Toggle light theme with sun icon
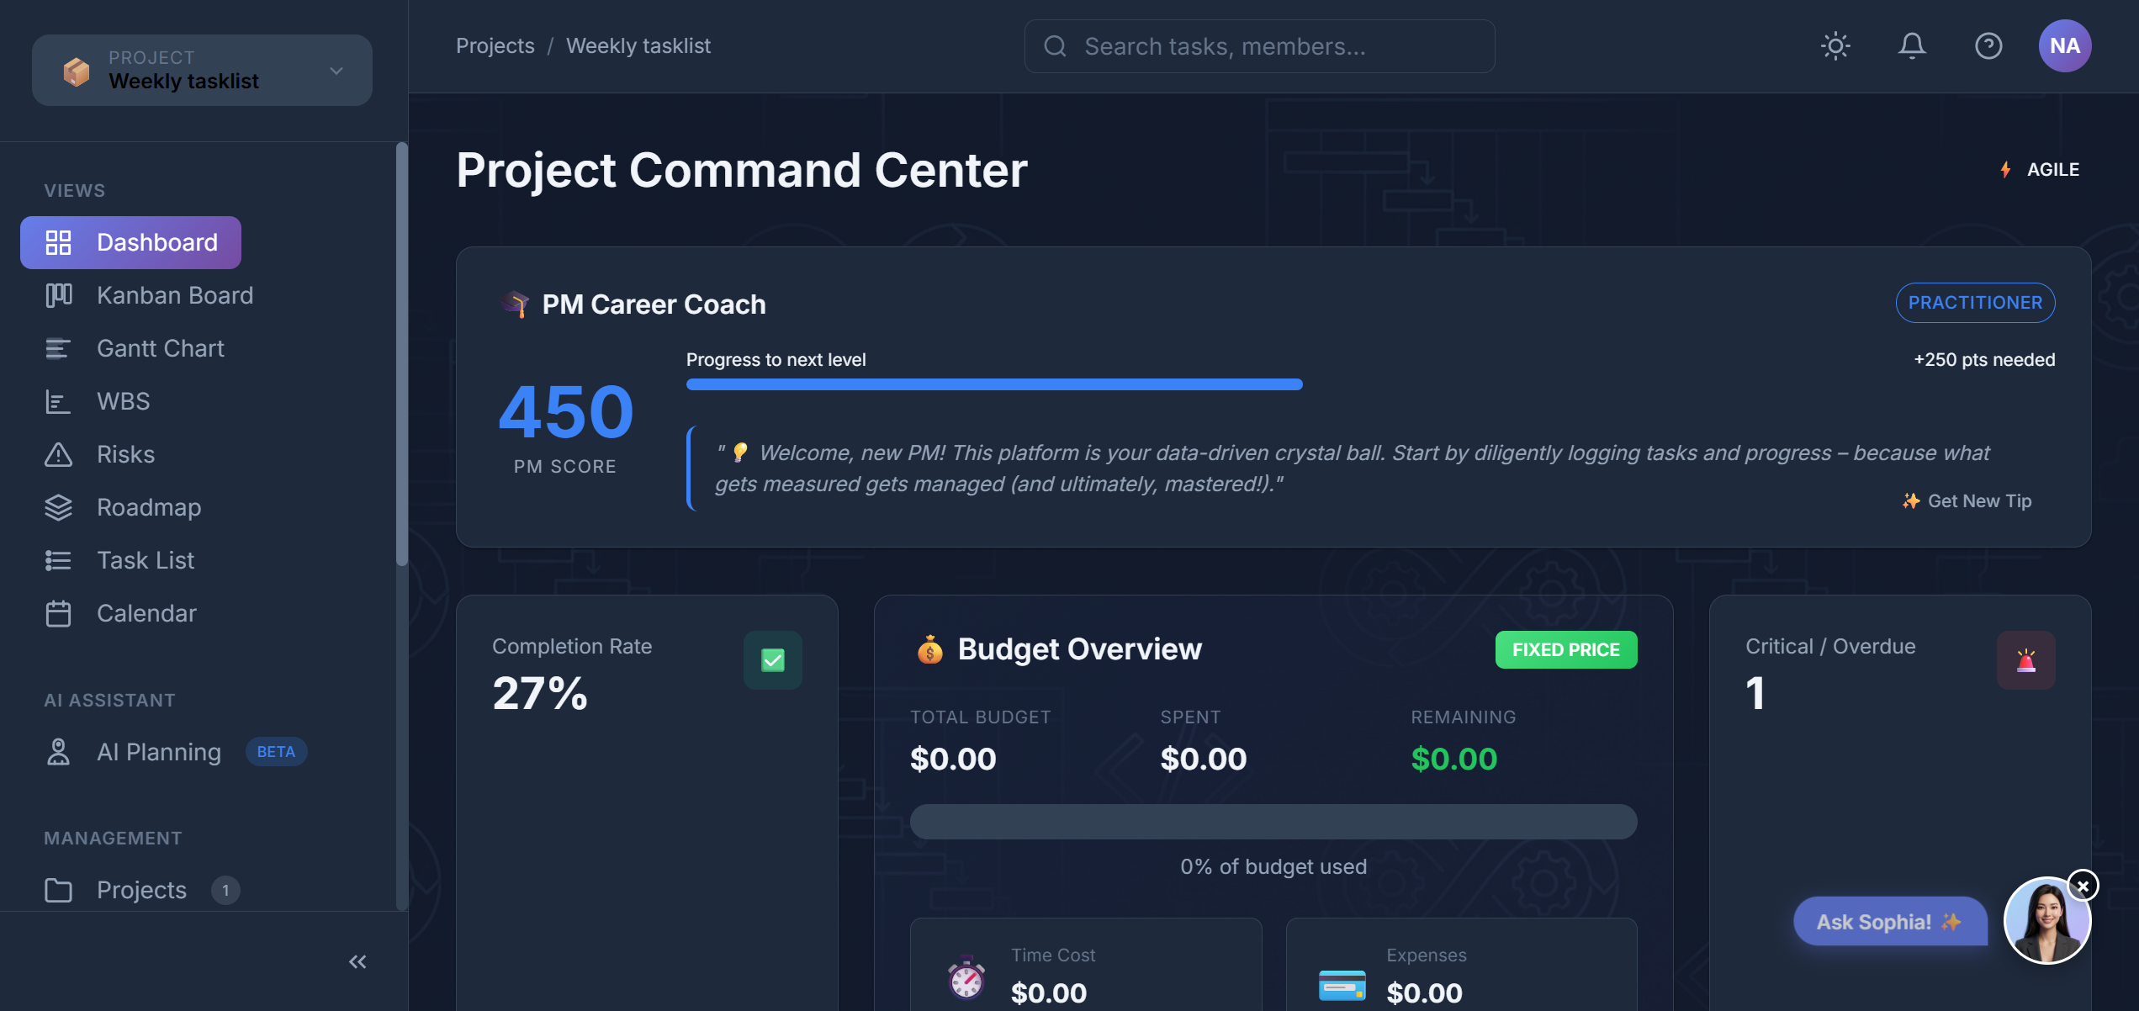Image resolution: width=2139 pixels, height=1011 pixels. (x=1835, y=45)
